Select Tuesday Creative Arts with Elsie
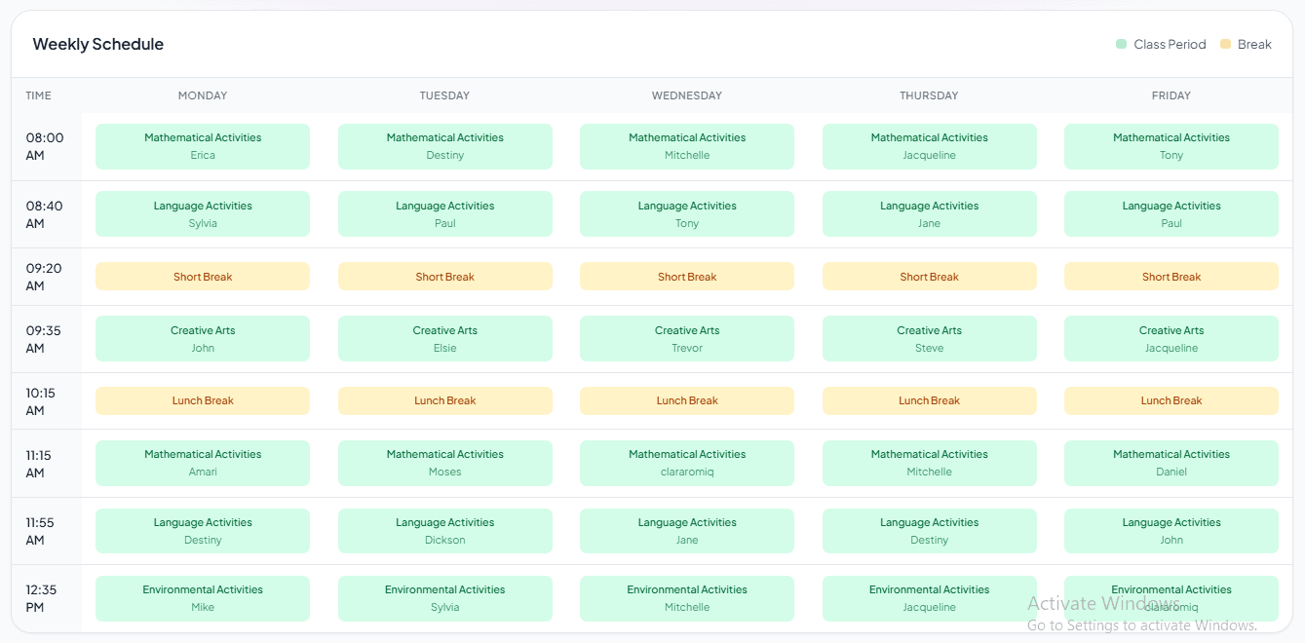This screenshot has width=1305, height=643. (x=444, y=339)
